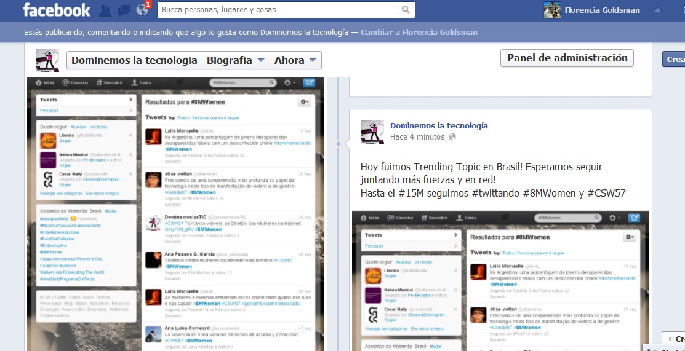This screenshot has width=685, height=351.
Task: Click post author avatar in timeline post
Action: [372, 132]
